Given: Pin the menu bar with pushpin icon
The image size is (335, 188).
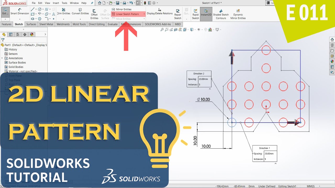Looking at the screenshot, I should pos(92,3).
